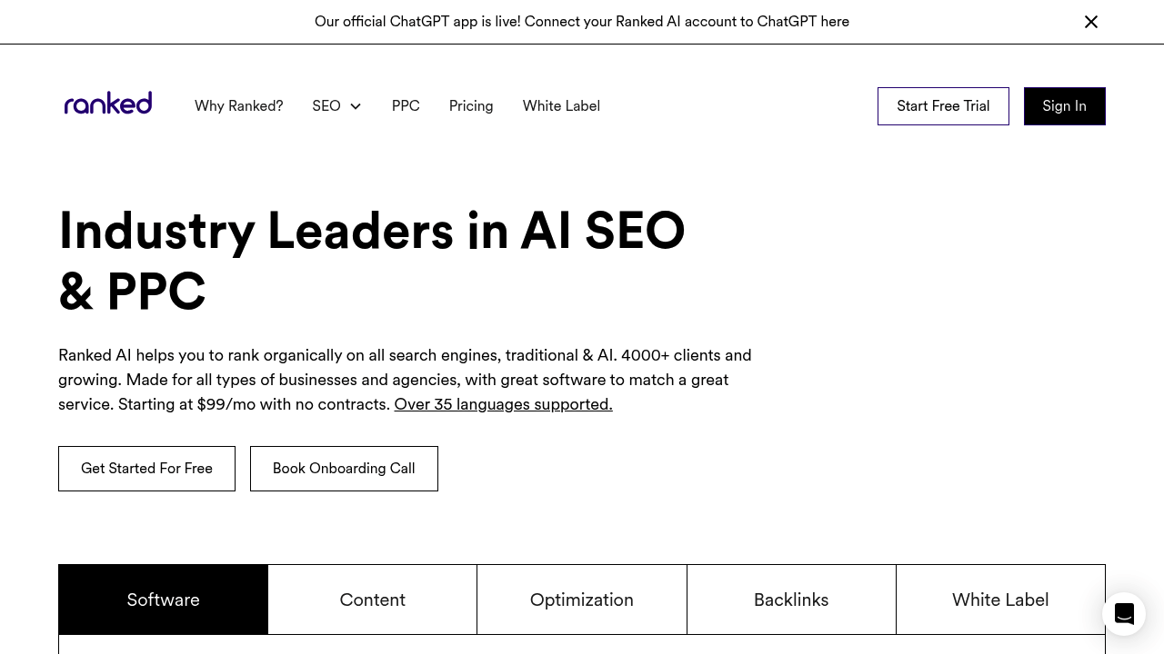Screen dimensions: 1164x654
Task: Open White Label in top navigation
Action: point(561,106)
